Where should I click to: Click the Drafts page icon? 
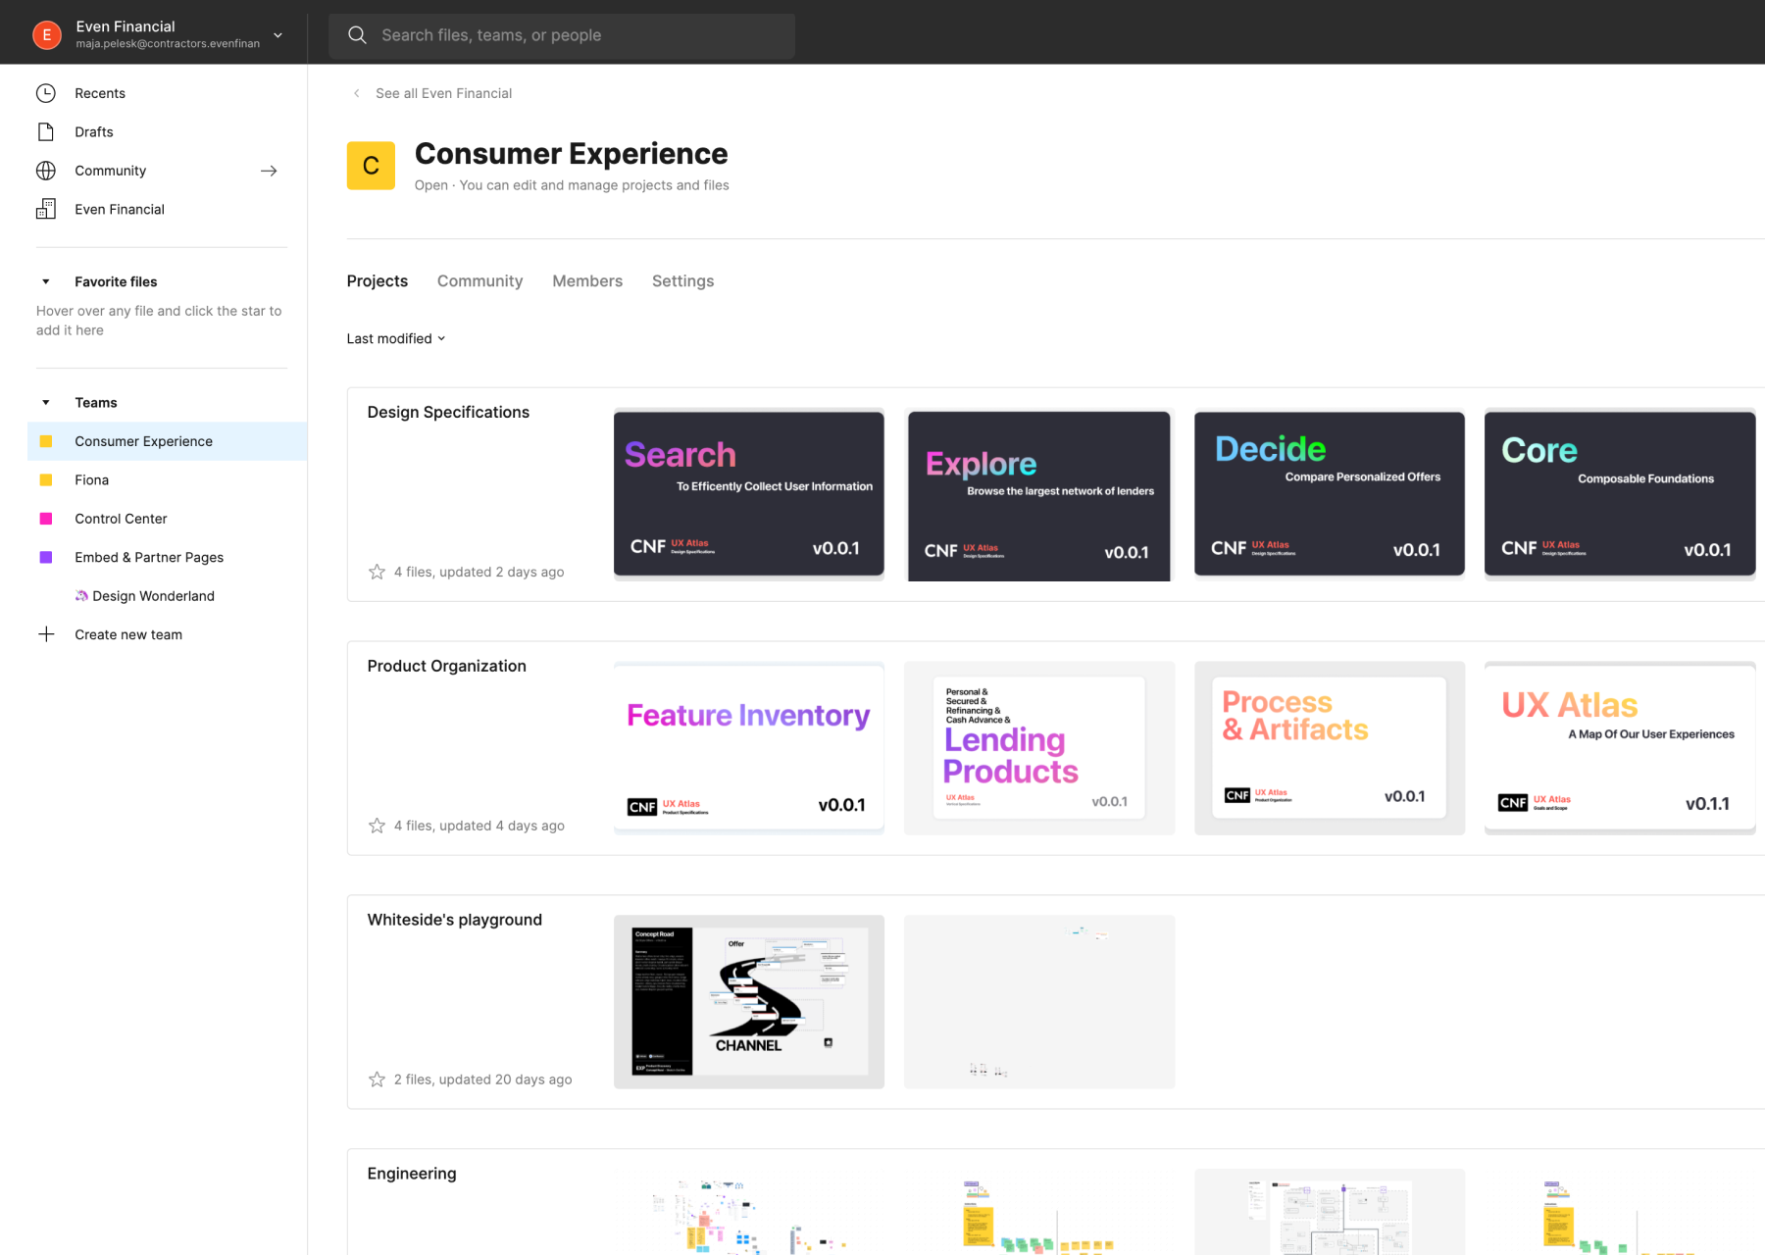(46, 131)
